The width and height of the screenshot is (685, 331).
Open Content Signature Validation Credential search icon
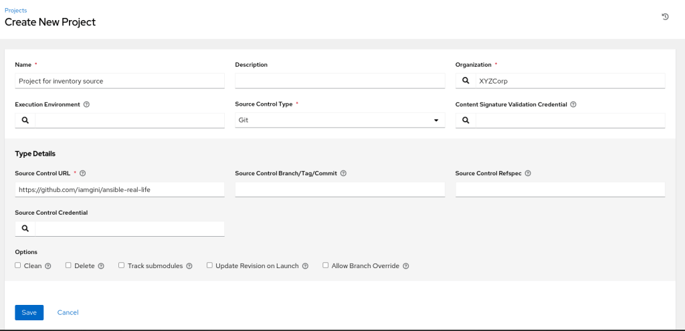pyautogui.click(x=466, y=120)
